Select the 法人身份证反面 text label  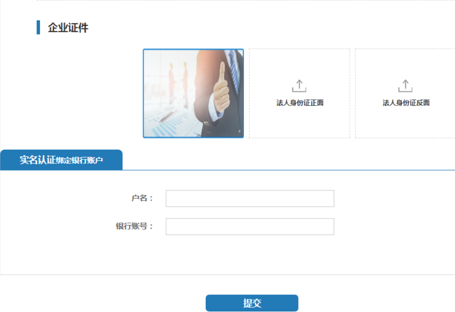tap(406, 103)
